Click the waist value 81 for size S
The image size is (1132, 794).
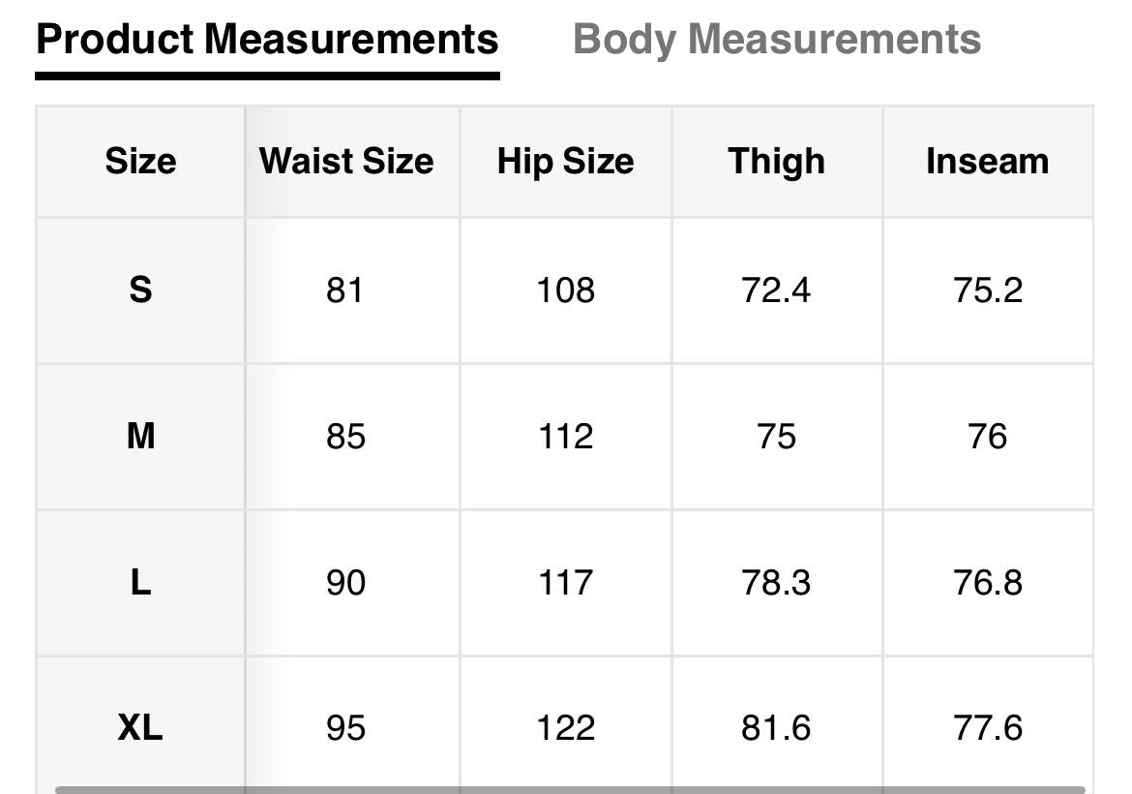click(x=345, y=290)
